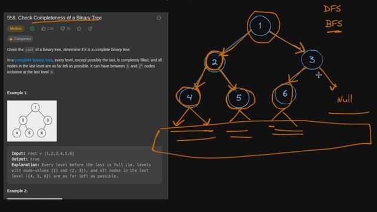377x212 pixels.
Task: Click the Medium difficulty badge
Action: [x=16, y=29]
